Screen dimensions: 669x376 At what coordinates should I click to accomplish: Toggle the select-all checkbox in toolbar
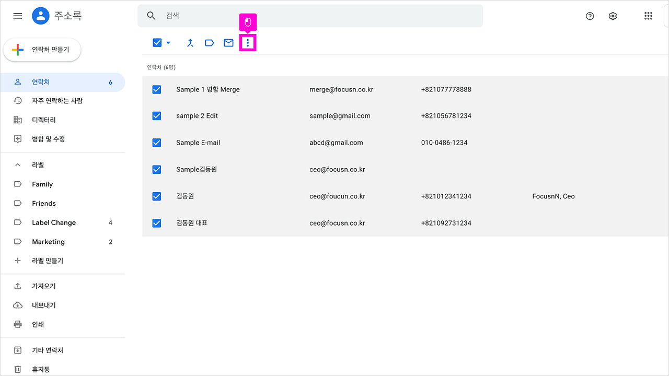pos(157,43)
